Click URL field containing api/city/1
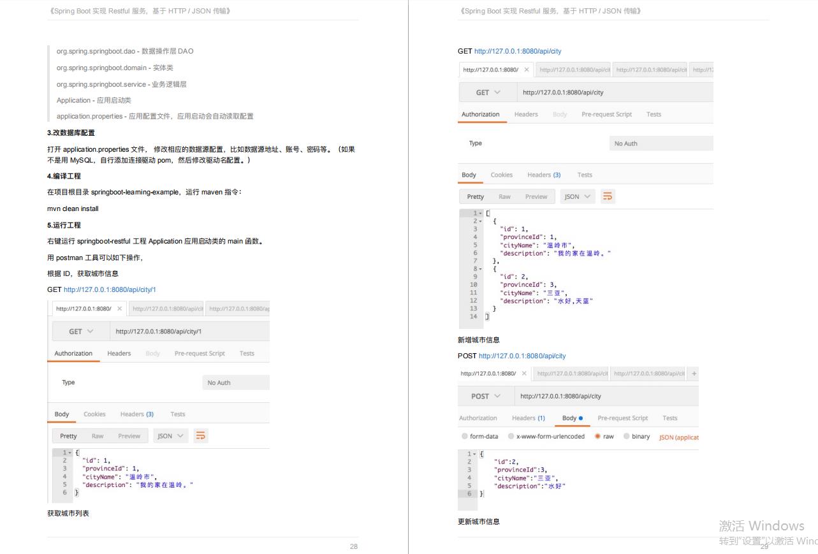 (190, 332)
